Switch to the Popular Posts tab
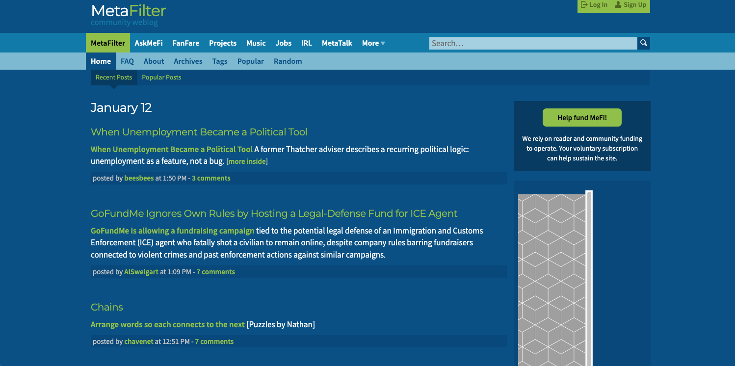This screenshot has height=366, width=735. point(161,78)
